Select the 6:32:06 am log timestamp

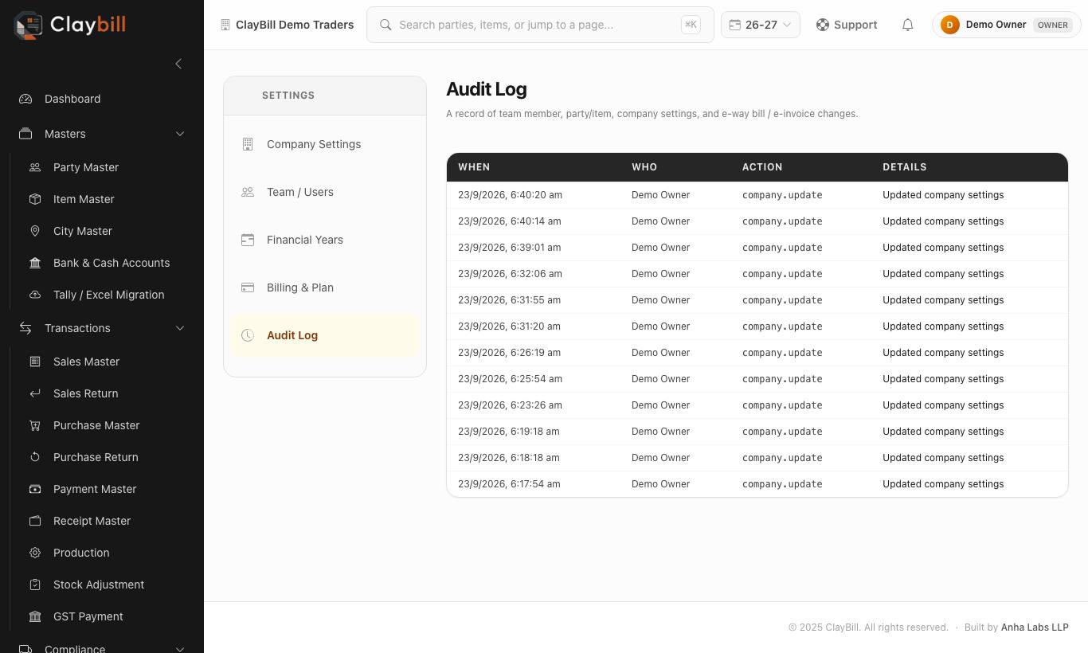pos(510,274)
